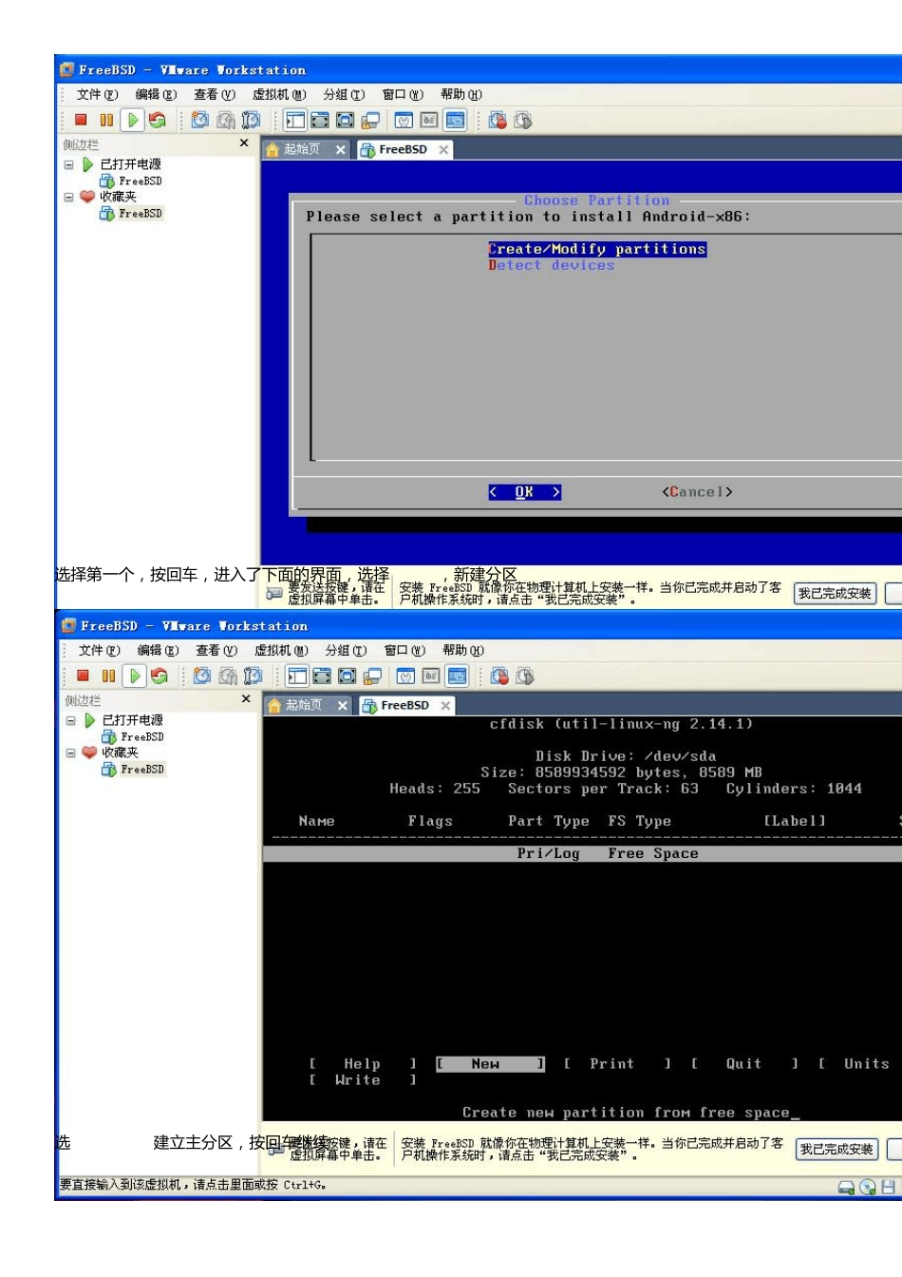902x1277 pixels.
Task: Collapse the 收藏夹 tree node in the cfdisk window
Action: [x=70, y=753]
